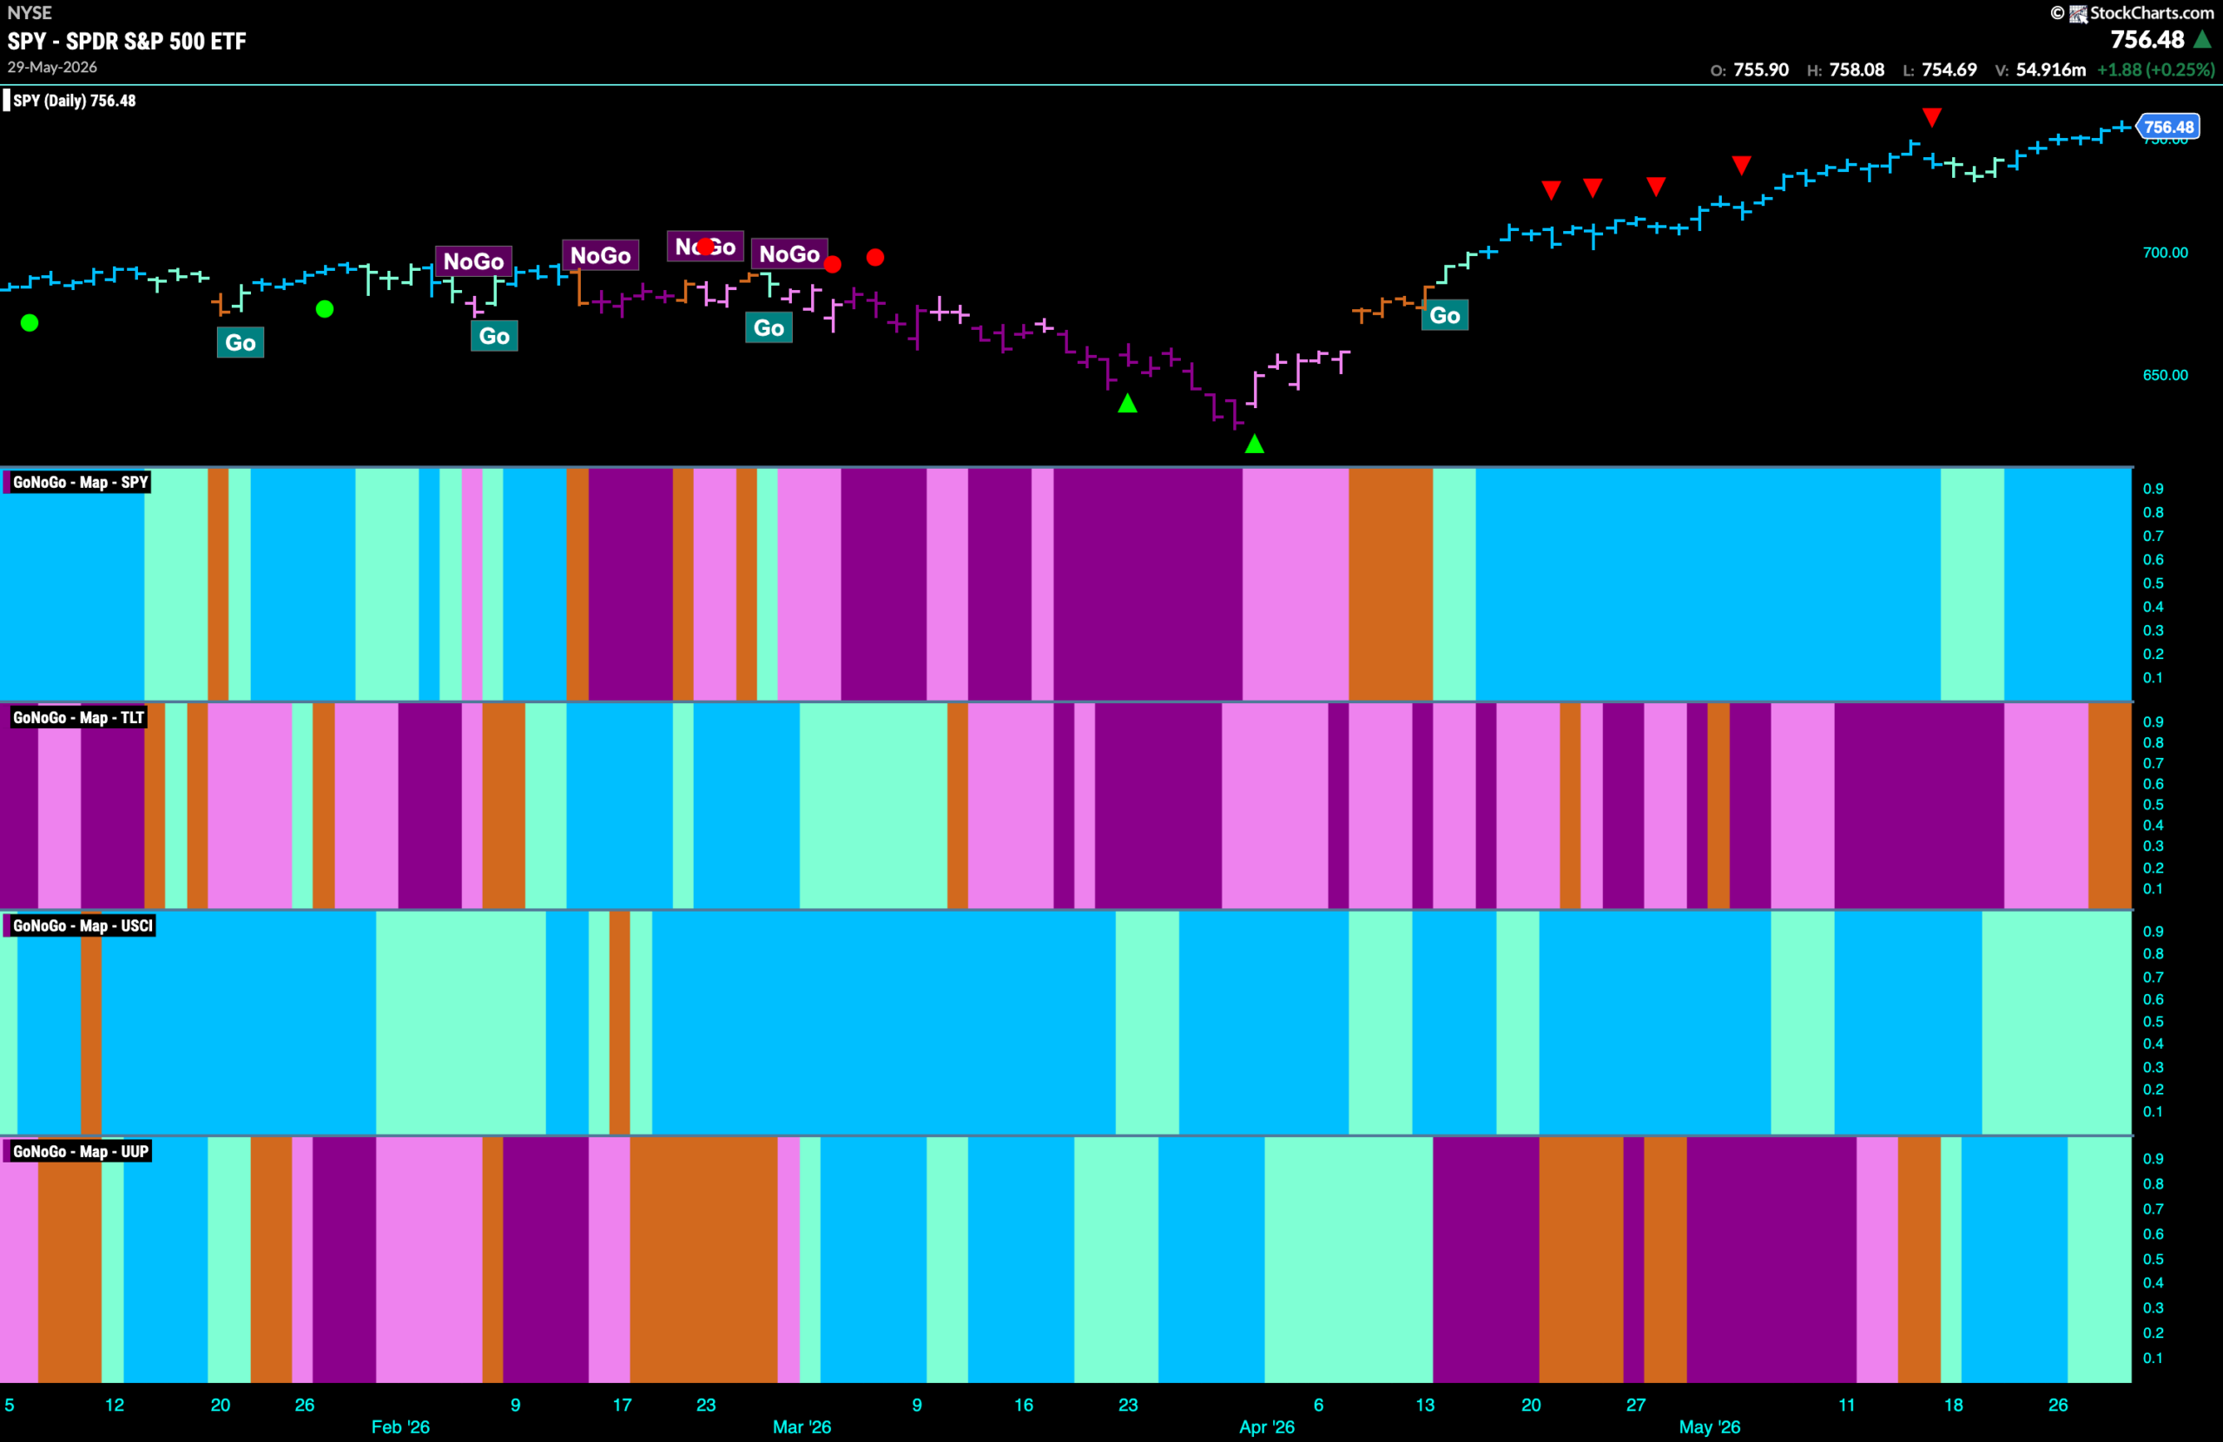Click the NoGo flag near February 17
Image resolution: width=2223 pixels, height=1442 pixels.
point(601,256)
